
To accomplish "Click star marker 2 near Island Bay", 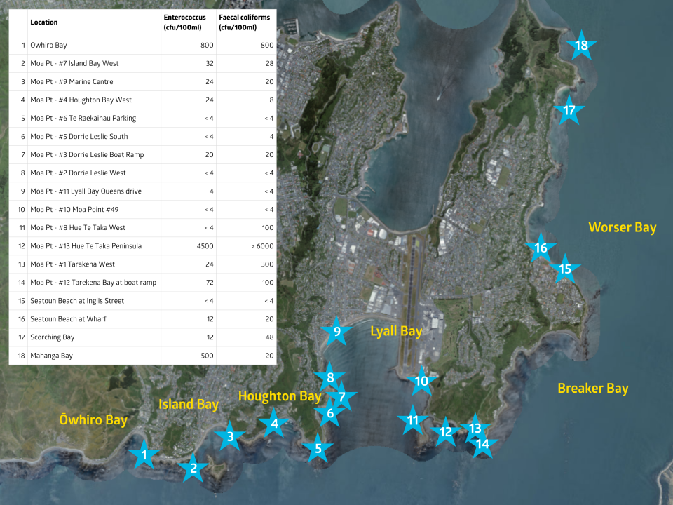I will tap(193, 469).
